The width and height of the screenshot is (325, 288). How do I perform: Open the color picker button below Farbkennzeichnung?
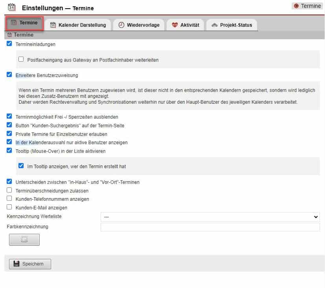pos(24,240)
